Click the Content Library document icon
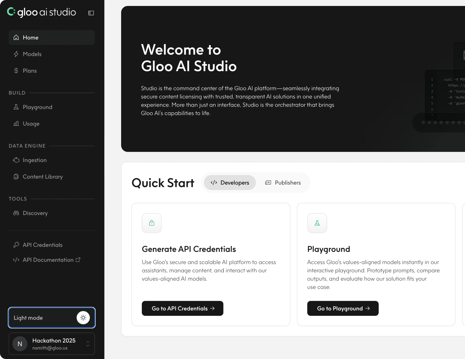The width and height of the screenshot is (465, 359). pos(16,177)
